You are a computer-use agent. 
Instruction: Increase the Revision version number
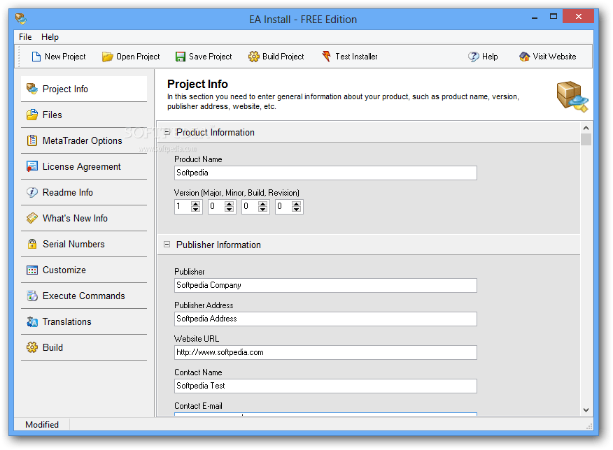296,203
